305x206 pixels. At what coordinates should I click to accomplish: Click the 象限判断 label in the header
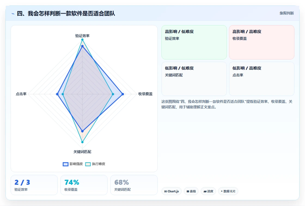pos(286,13)
